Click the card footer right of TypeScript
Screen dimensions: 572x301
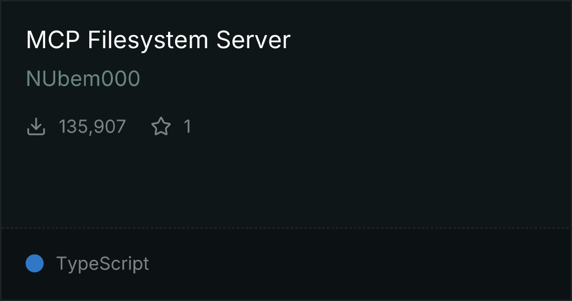[x=359, y=263]
